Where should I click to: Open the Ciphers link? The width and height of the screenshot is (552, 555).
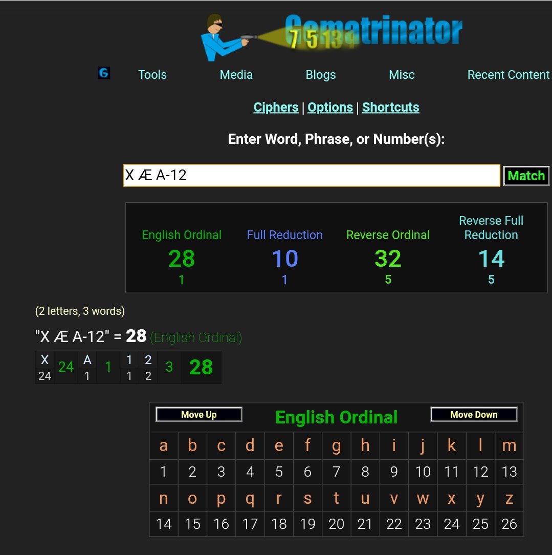[276, 107]
